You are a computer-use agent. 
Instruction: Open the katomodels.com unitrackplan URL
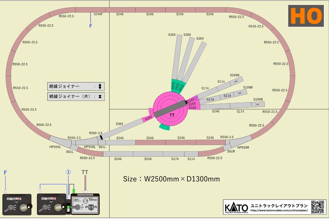[280, 210]
